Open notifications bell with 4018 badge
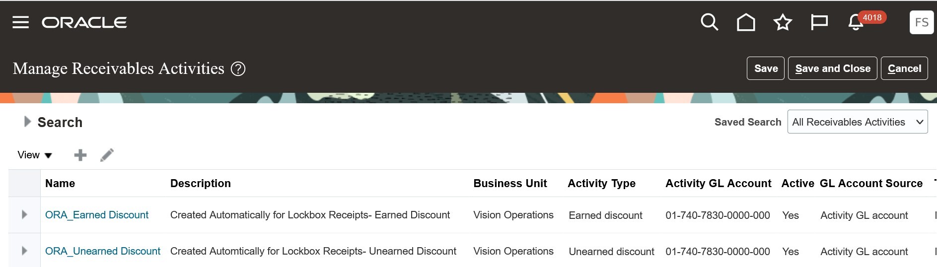 [856, 22]
